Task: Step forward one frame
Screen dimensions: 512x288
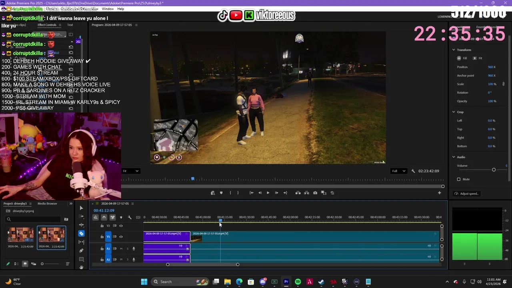Action: pyautogui.click(x=276, y=193)
